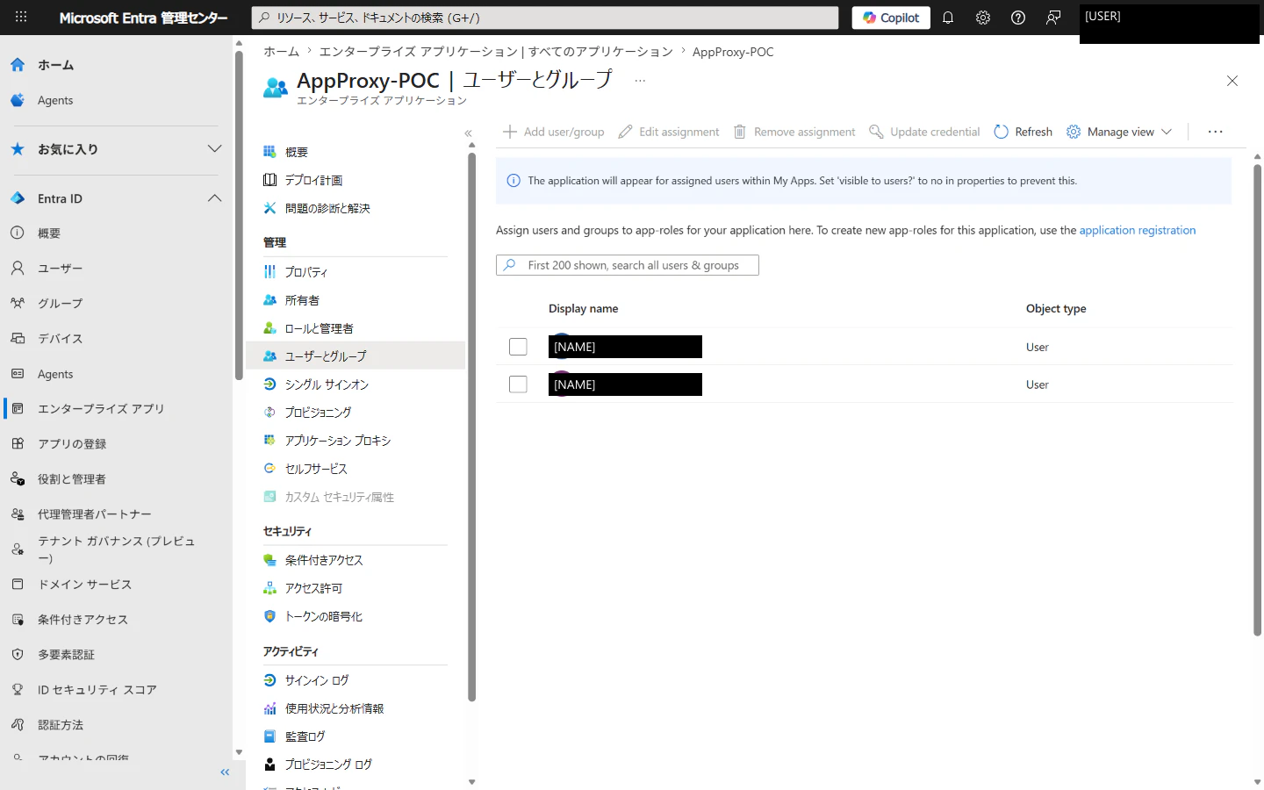Image resolution: width=1264 pixels, height=790 pixels.
Task: Click the feedback icon in top bar
Action: tap(1053, 18)
